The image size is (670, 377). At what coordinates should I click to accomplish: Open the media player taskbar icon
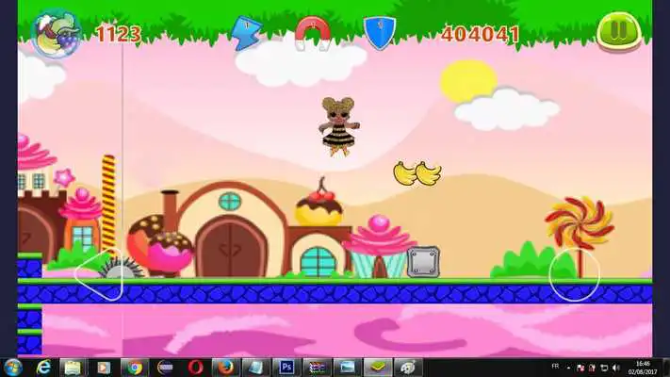pyautogui.click(x=104, y=368)
